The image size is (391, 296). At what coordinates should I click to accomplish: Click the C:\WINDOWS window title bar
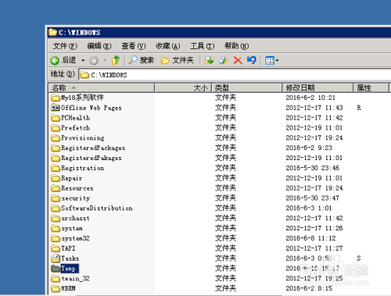point(219,32)
